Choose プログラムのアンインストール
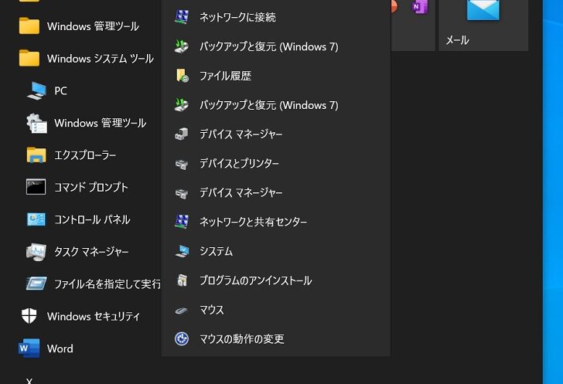Image resolution: width=563 pixels, height=384 pixels. 276,280
